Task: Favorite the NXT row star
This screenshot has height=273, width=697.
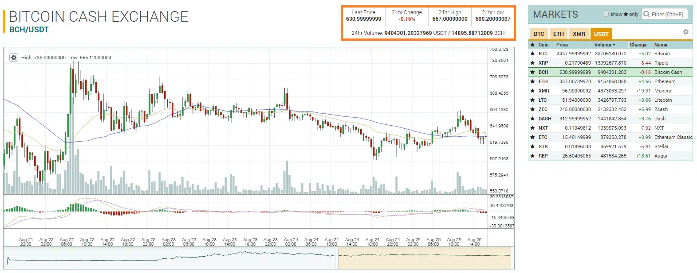Action: click(x=532, y=128)
